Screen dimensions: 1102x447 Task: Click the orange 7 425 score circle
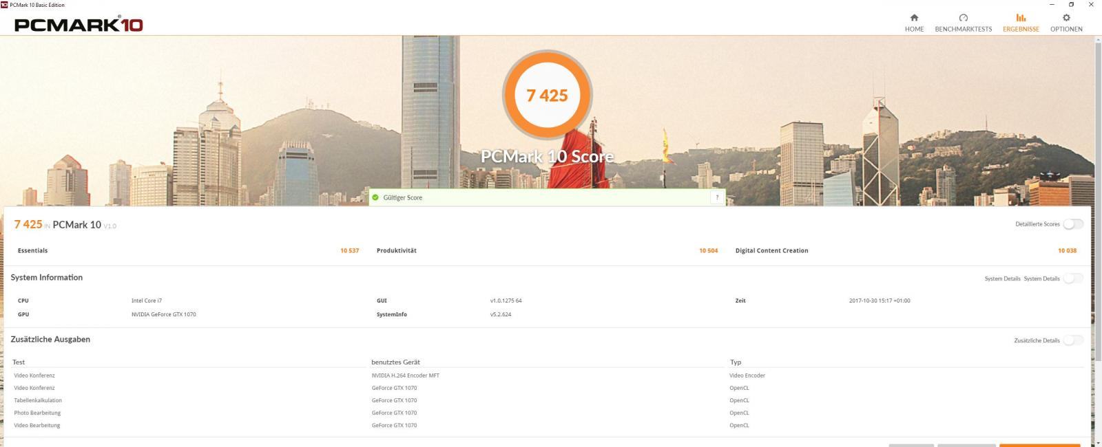[548, 95]
